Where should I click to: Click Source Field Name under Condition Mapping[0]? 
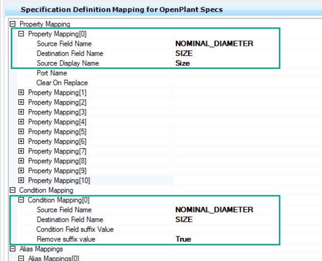[x=64, y=210]
